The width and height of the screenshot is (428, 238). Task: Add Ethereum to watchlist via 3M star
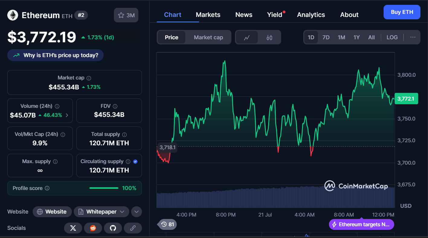point(126,15)
